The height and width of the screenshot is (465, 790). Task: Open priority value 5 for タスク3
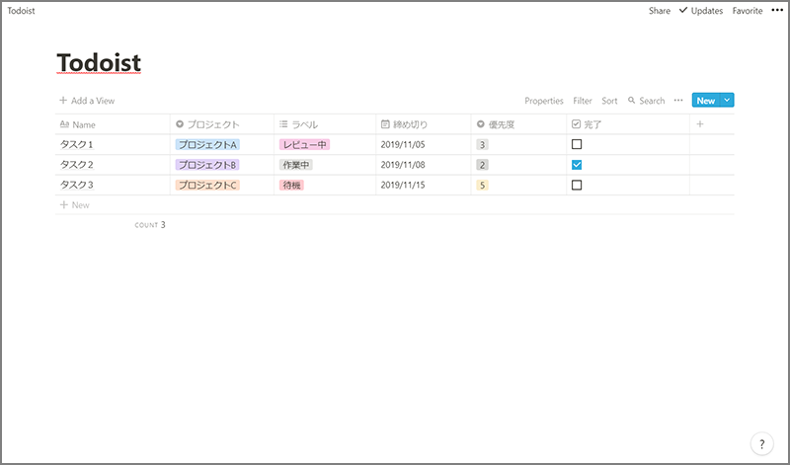pos(482,185)
